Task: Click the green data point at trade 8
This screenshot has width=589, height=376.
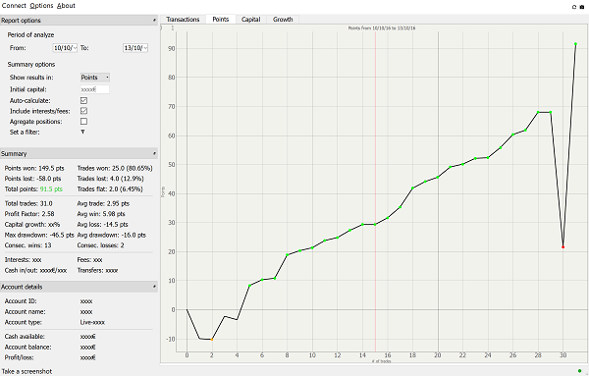Action: (x=287, y=255)
